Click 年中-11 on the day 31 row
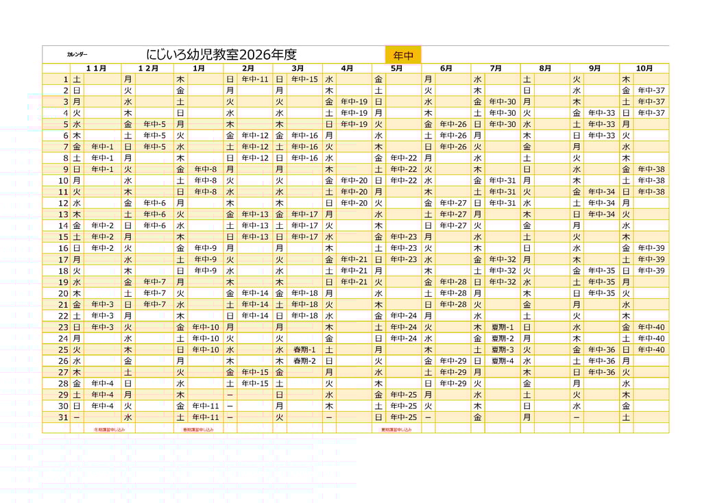Viewport: 713px width, 503px height. point(206,417)
